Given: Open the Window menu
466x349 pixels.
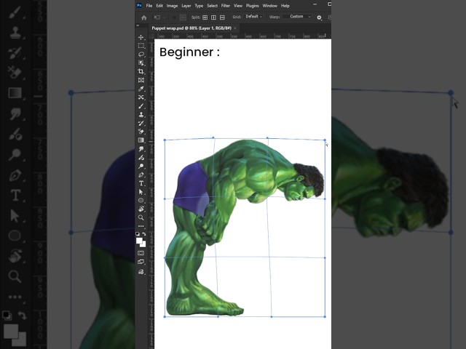Looking at the screenshot, I should point(270,6).
